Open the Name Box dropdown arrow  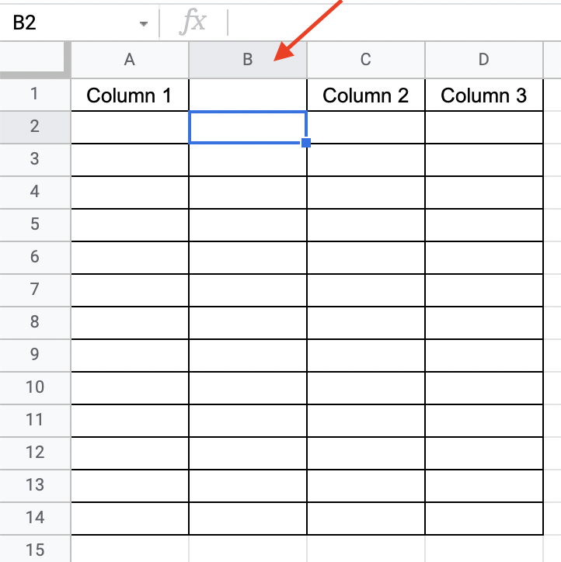(x=143, y=23)
